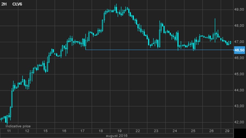This screenshot has width=246, height=138.
Task: Click the 43,00 price axis label
Action: (x=239, y=106)
